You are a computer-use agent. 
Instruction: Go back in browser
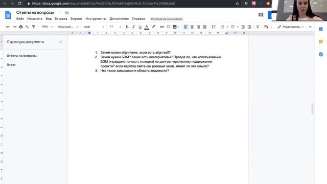point(5,4)
